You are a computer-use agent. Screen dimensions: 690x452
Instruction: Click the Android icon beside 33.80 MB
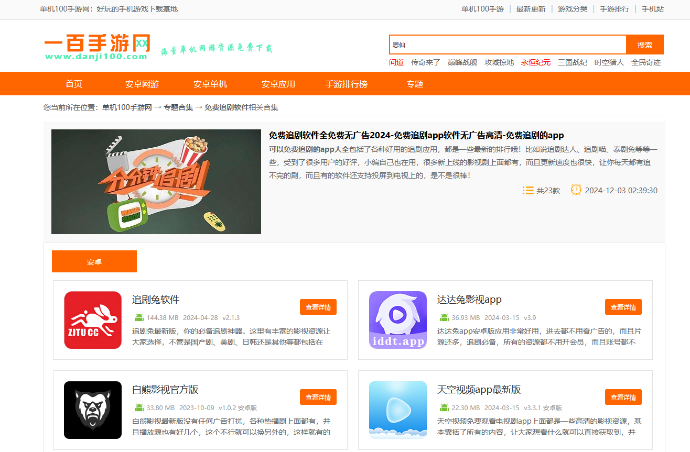tap(139, 407)
